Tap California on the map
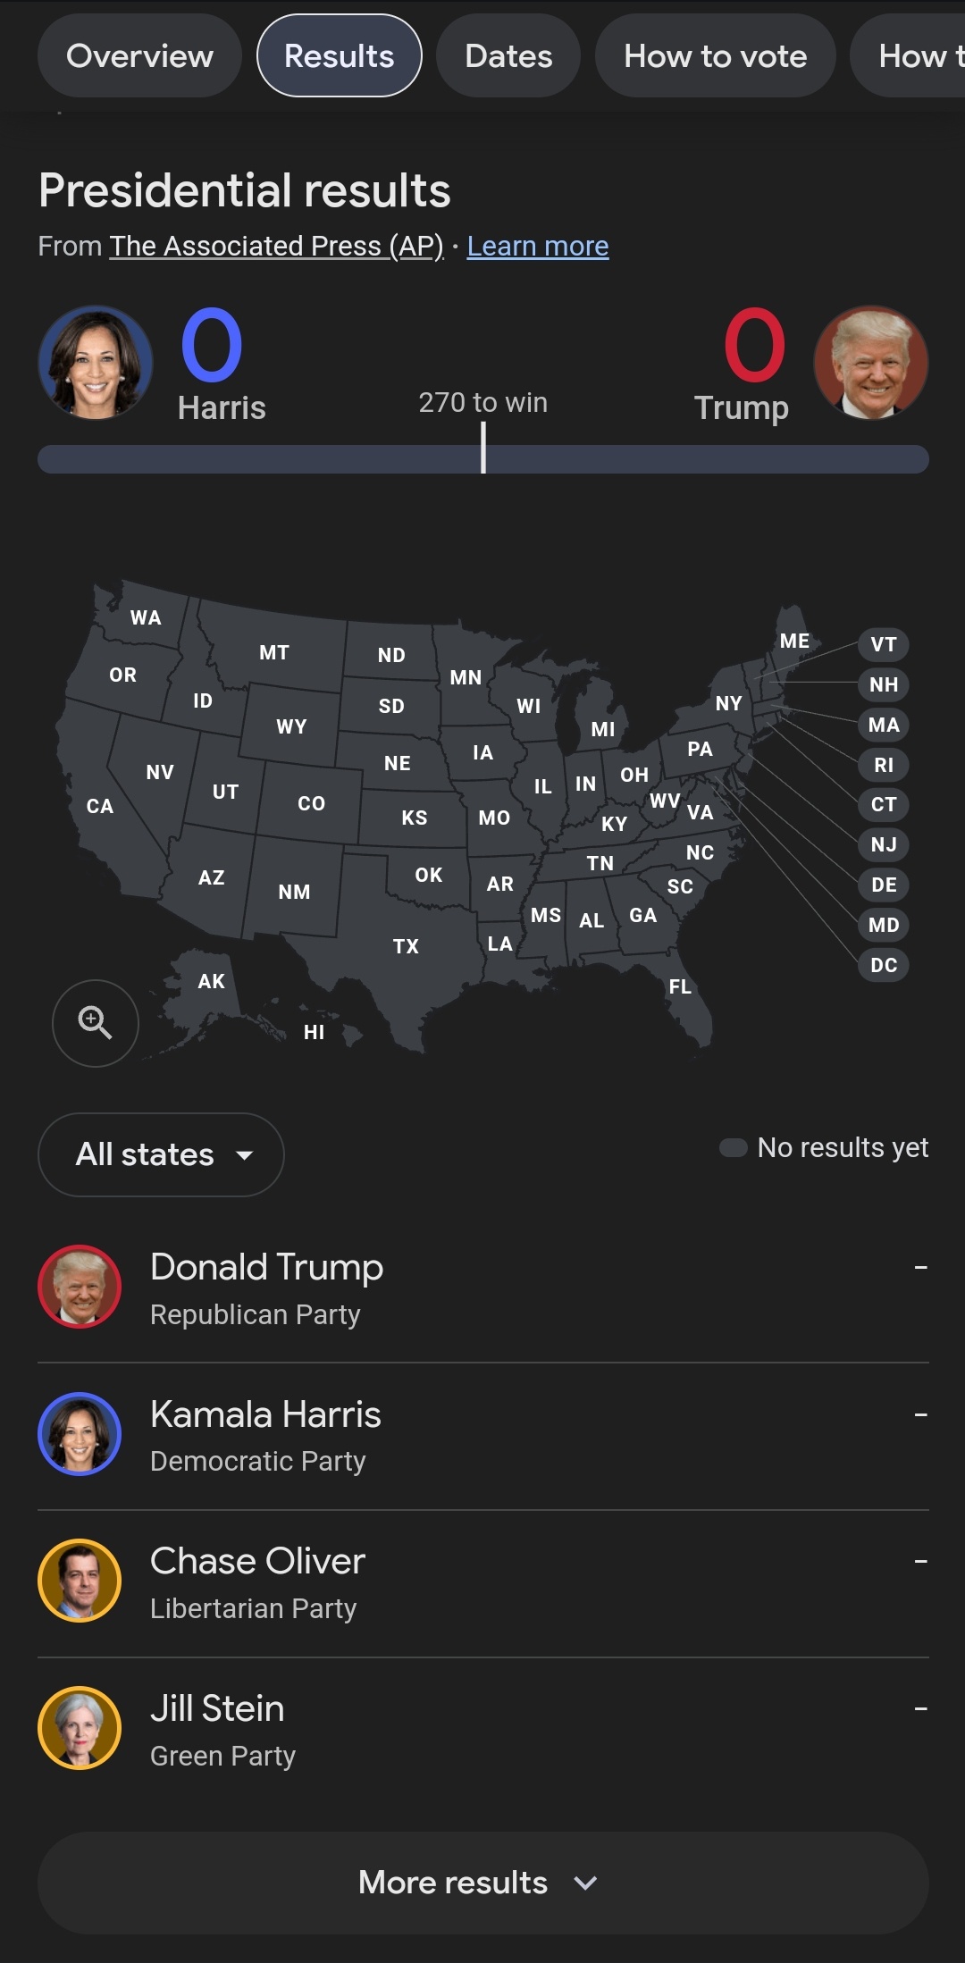965x1963 pixels. (100, 806)
